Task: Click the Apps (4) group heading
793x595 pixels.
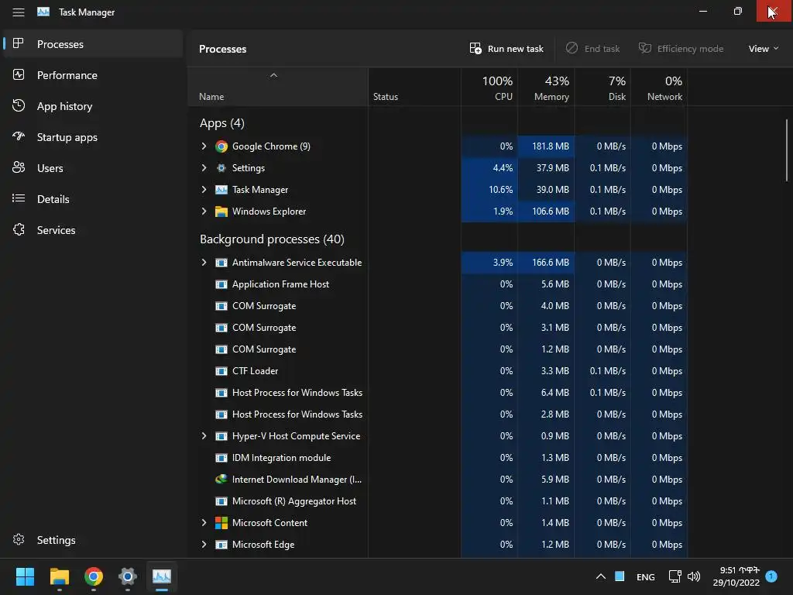Action: (221, 123)
